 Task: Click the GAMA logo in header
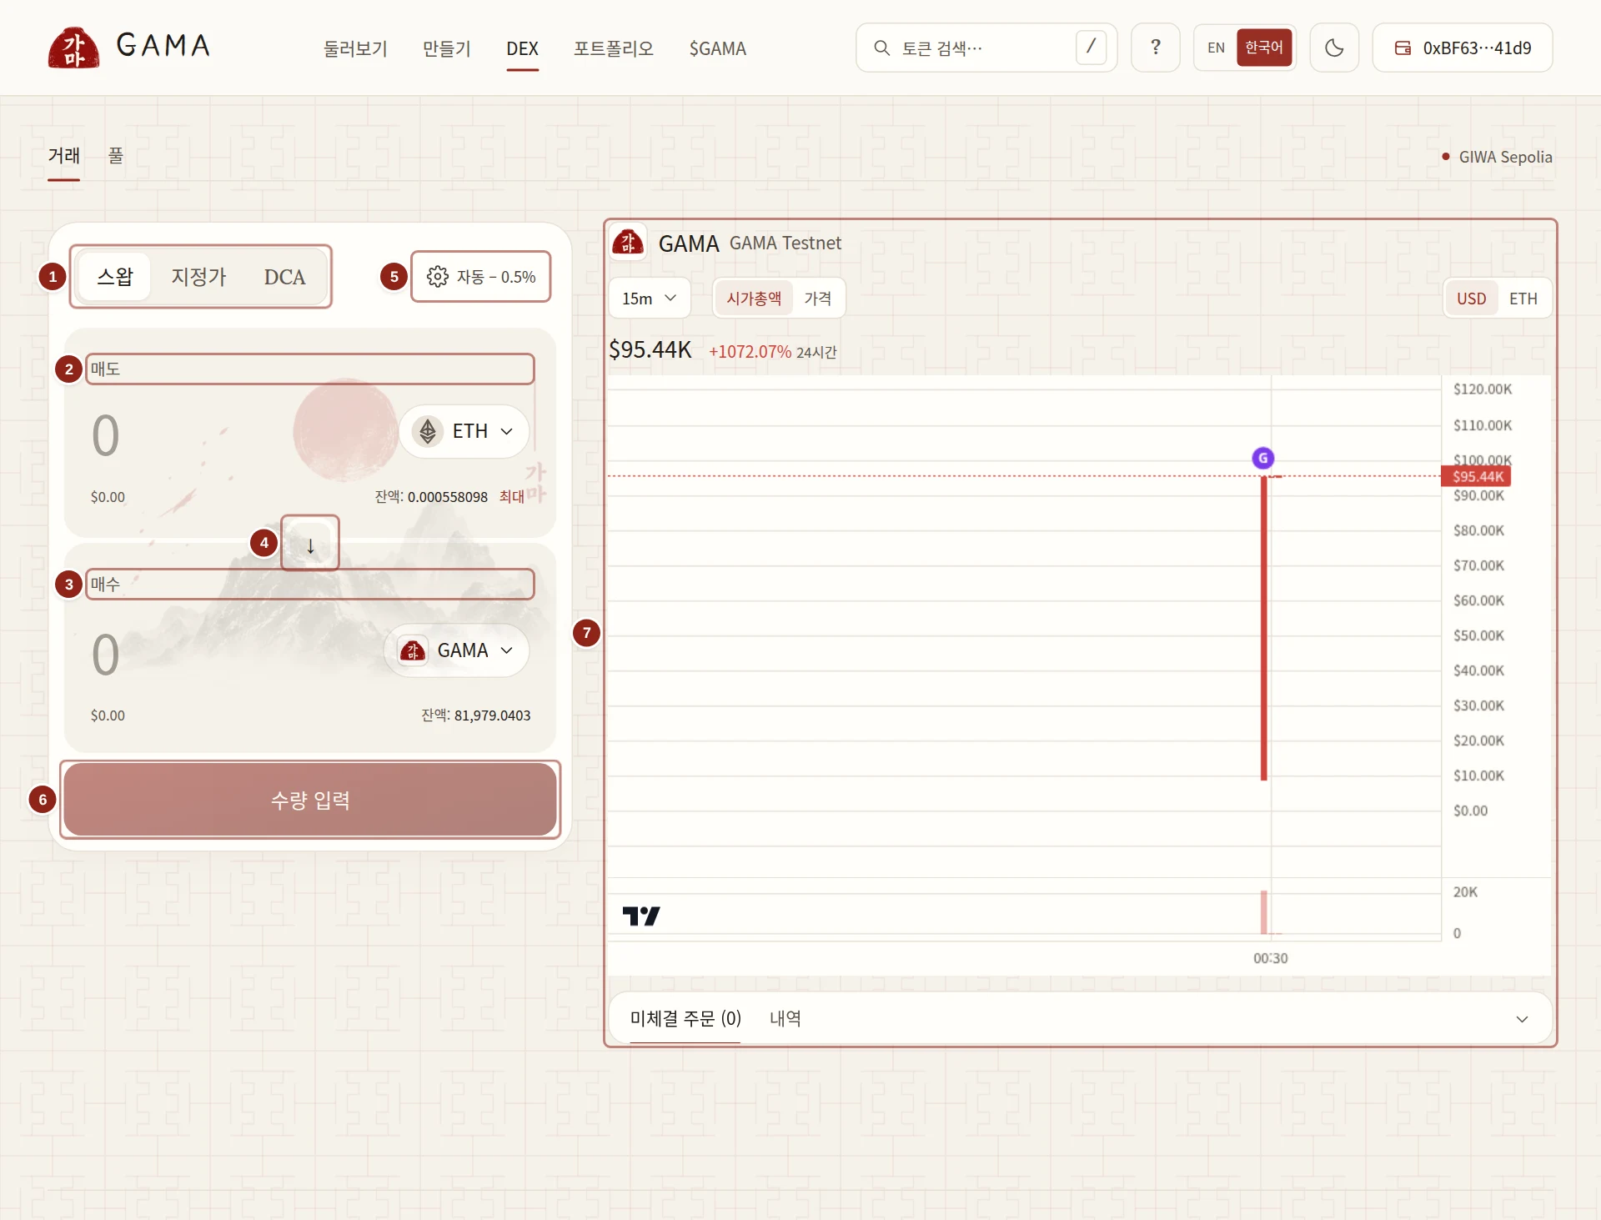130,47
